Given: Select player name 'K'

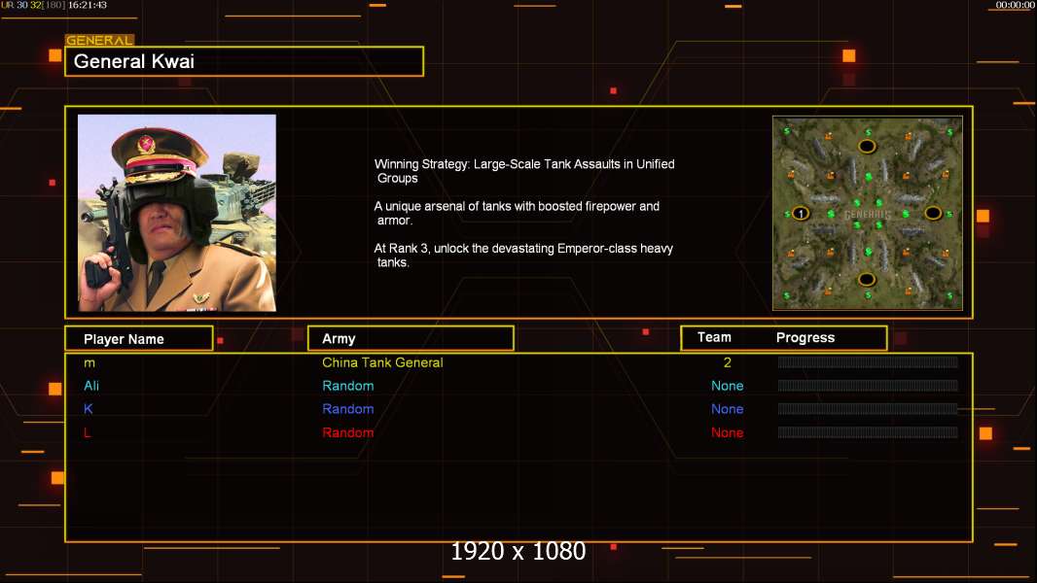Looking at the screenshot, I should tap(88, 409).
